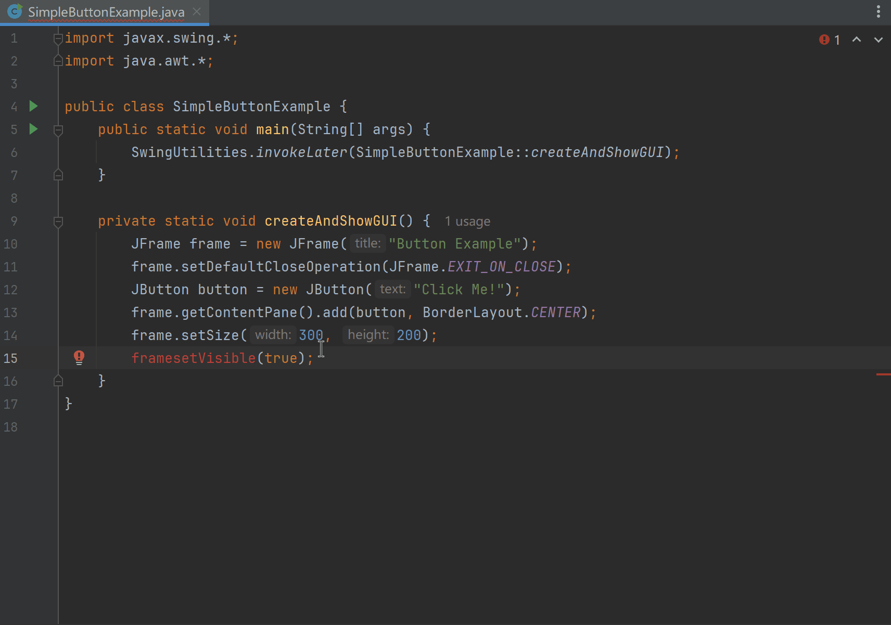This screenshot has height=625, width=891.
Task: Click the createAndShowGUI method reference on line 6
Action: point(597,152)
